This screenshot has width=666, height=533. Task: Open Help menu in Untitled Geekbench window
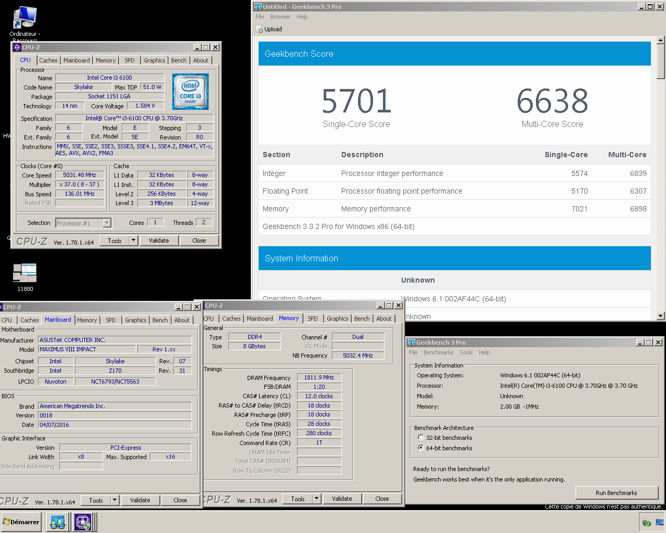[302, 17]
